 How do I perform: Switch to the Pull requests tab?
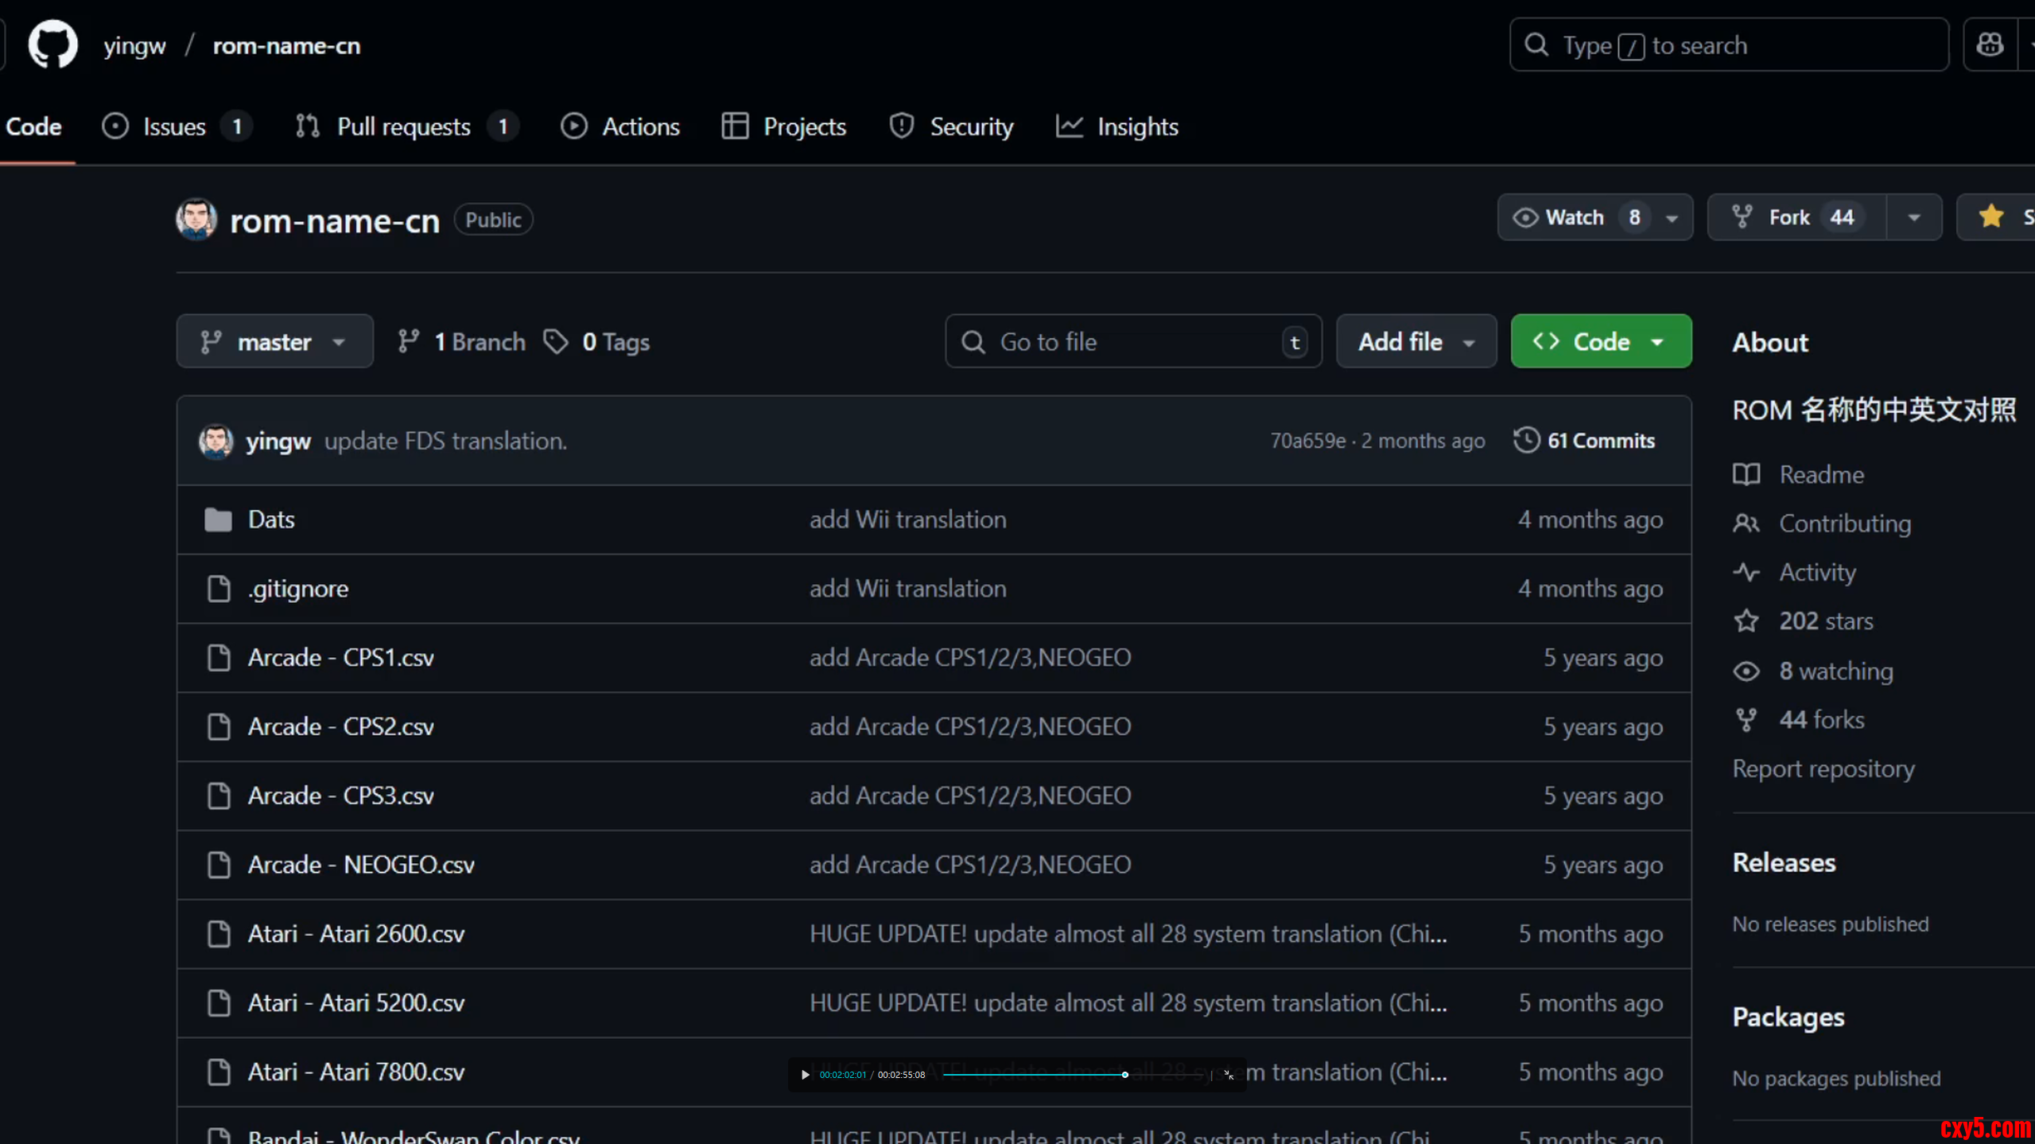click(x=403, y=126)
